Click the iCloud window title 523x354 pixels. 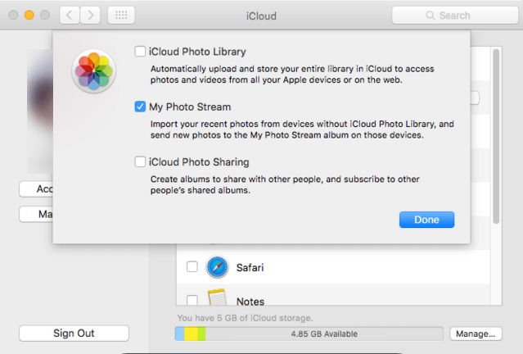tap(261, 16)
